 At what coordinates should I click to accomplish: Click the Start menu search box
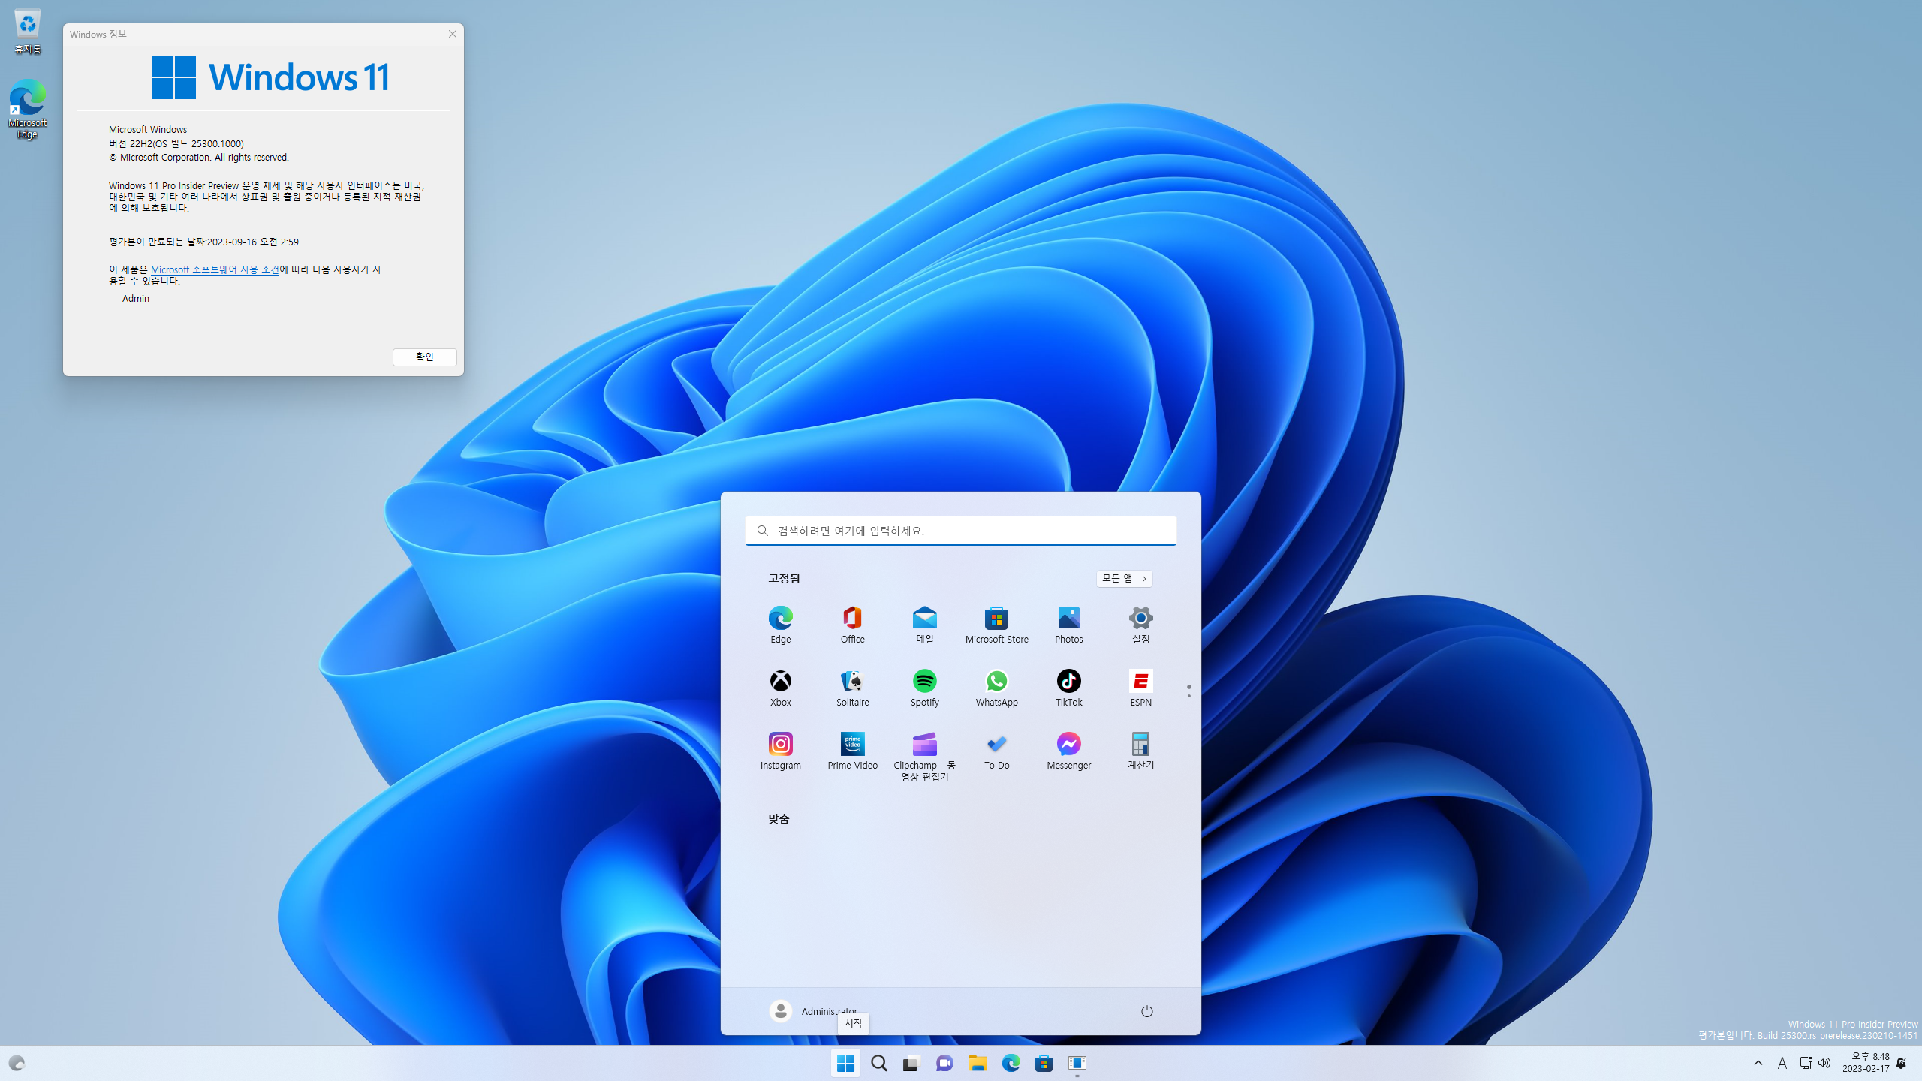960,531
